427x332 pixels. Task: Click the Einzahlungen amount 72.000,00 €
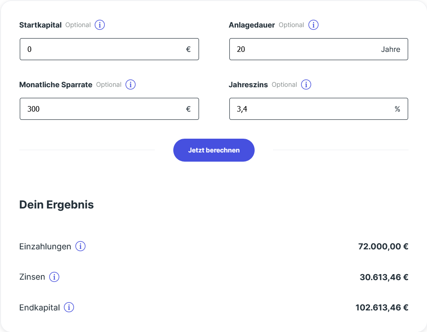383,247
